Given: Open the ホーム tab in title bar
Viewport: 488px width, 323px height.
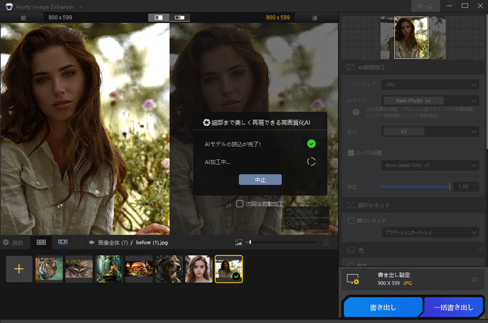Looking at the screenshot, I should coord(425,6).
